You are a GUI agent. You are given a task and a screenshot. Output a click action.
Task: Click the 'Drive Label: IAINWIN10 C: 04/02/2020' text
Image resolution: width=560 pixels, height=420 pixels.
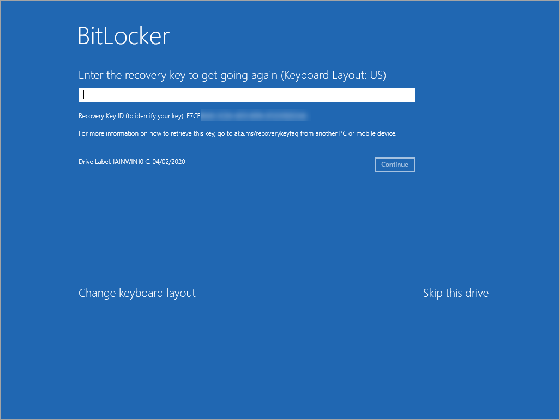click(132, 162)
